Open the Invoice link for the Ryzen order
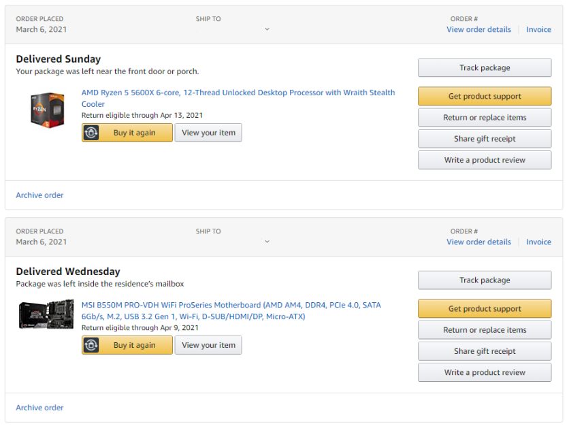The width and height of the screenshot is (569, 426). pyautogui.click(x=538, y=29)
